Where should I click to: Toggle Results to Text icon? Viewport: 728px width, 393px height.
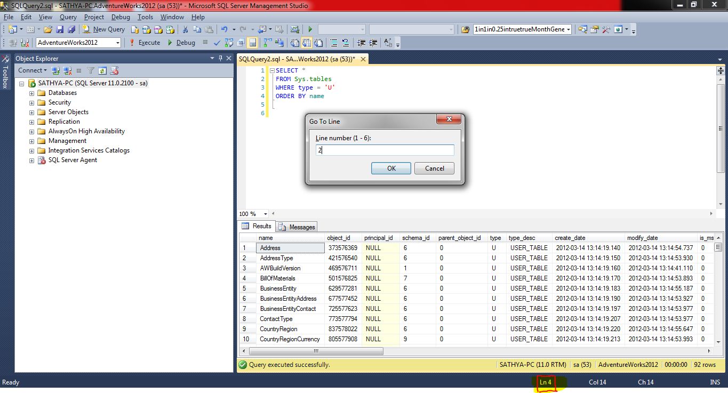294,43
